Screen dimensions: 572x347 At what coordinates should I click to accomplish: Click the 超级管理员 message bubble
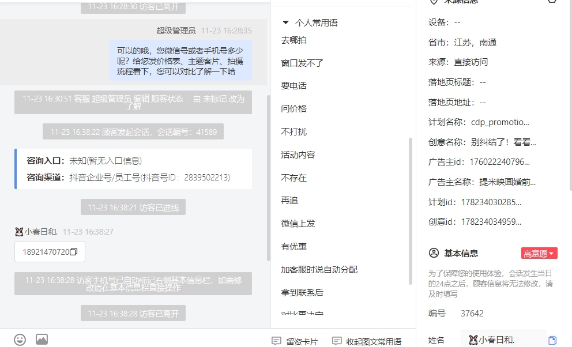click(x=180, y=61)
